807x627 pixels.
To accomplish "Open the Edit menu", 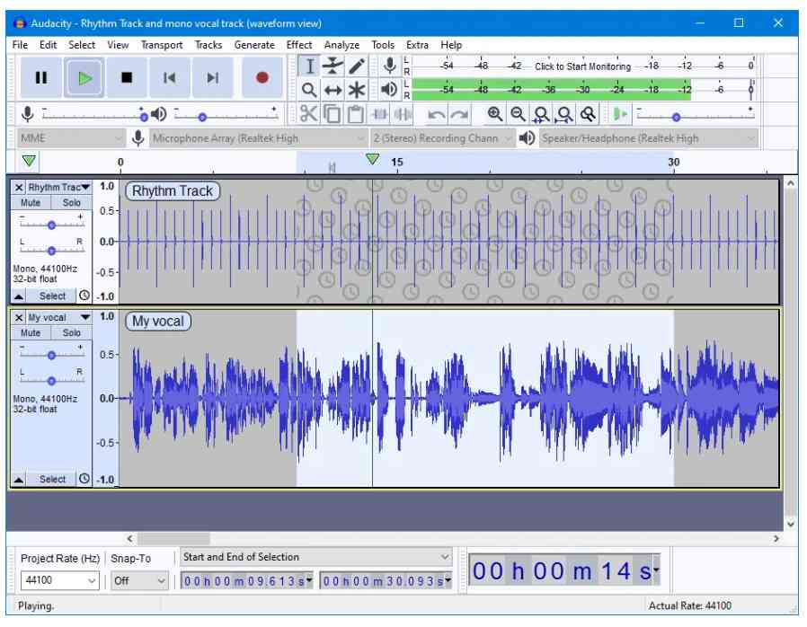I will click(x=48, y=45).
